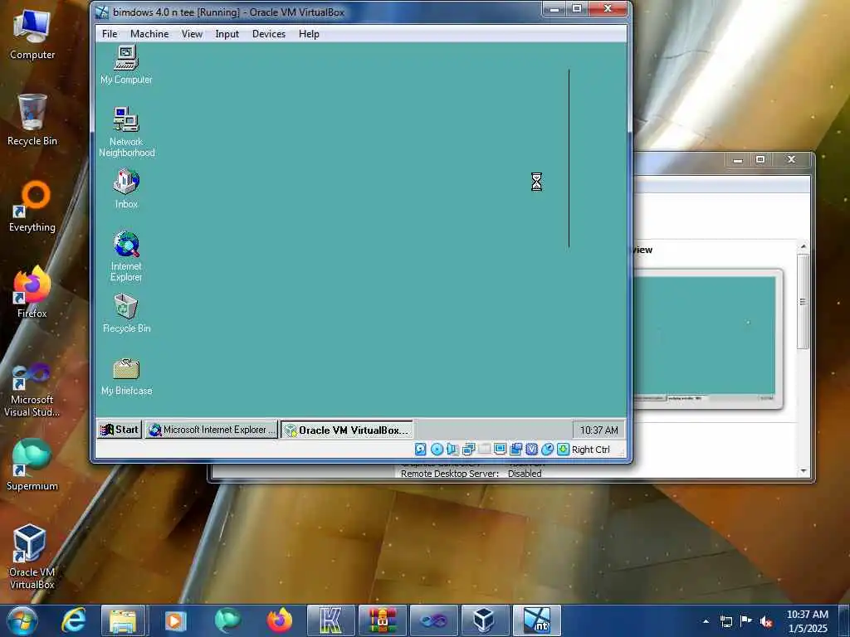Select Oracle VM VirtualBox desktop shortcut

pos(32,557)
